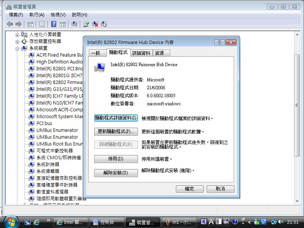Click the device tree scrollbar down arrow
The height and width of the screenshot is (228, 304).
pyautogui.click(x=297, y=201)
